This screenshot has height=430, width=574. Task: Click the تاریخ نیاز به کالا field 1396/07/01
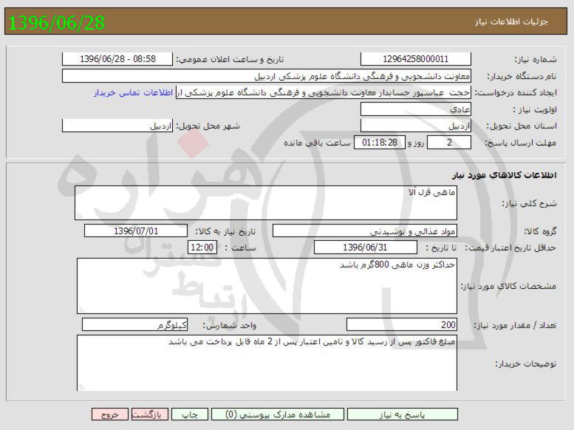pyautogui.click(x=136, y=231)
